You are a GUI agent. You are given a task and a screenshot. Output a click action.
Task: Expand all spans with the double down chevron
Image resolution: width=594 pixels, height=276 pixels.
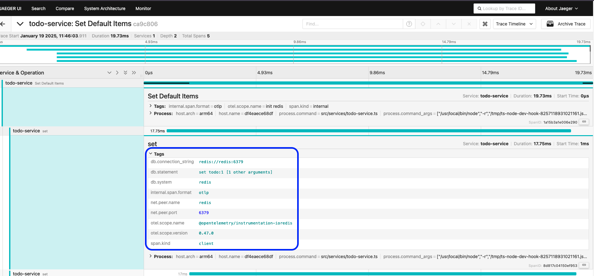[125, 73]
